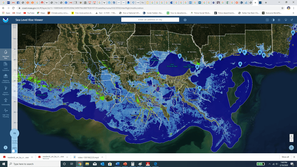
Task: Zoom in the map with plus button
Action: coord(291,136)
